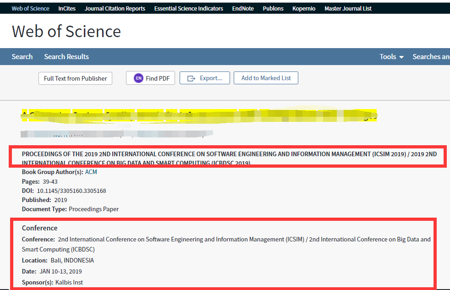Open Essential Science Indicators link

(x=188, y=9)
